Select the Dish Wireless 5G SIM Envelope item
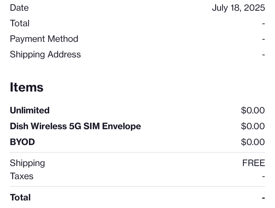Screen dimensions: 275x208 (x=75, y=126)
